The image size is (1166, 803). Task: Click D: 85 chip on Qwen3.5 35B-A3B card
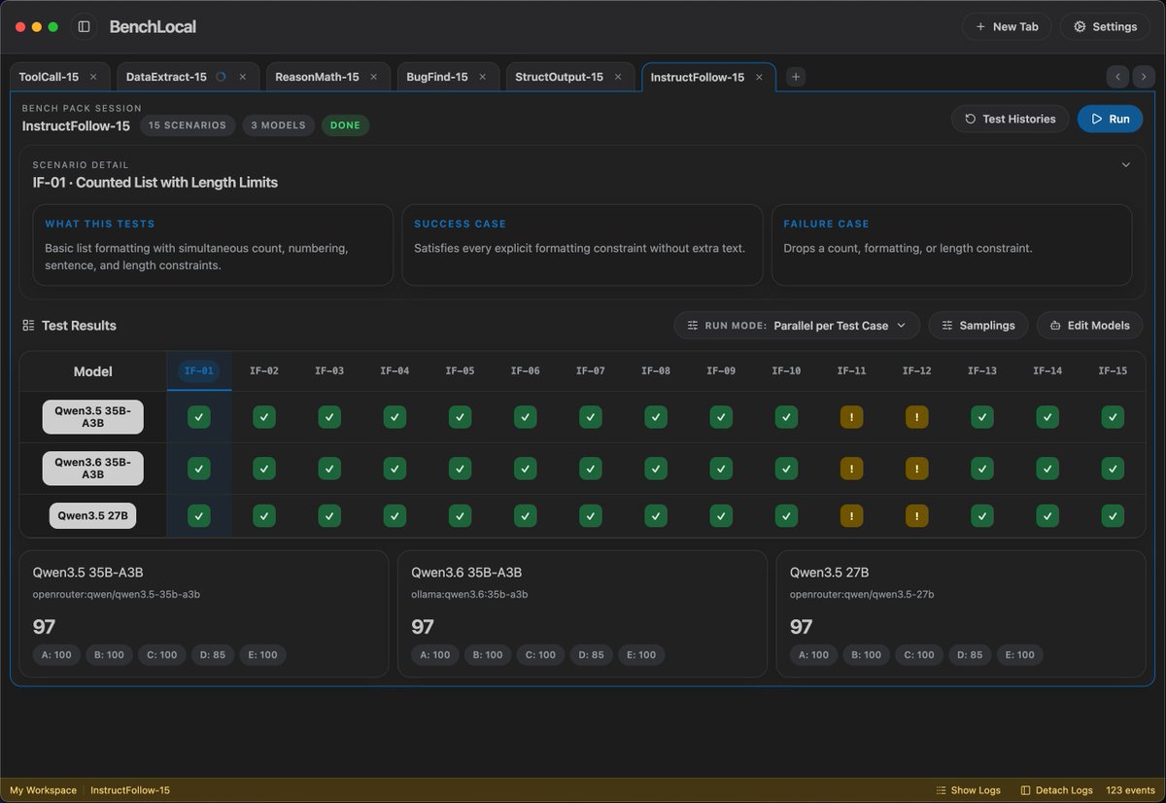[212, 655]
